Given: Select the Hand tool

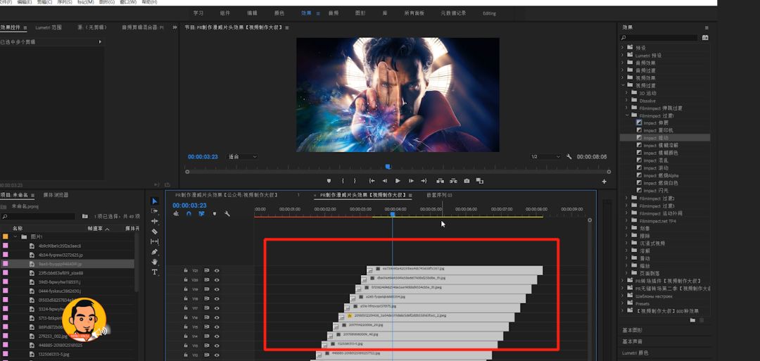Looking at the screenshot, I should pyautogui.click(x=155, y=262).
